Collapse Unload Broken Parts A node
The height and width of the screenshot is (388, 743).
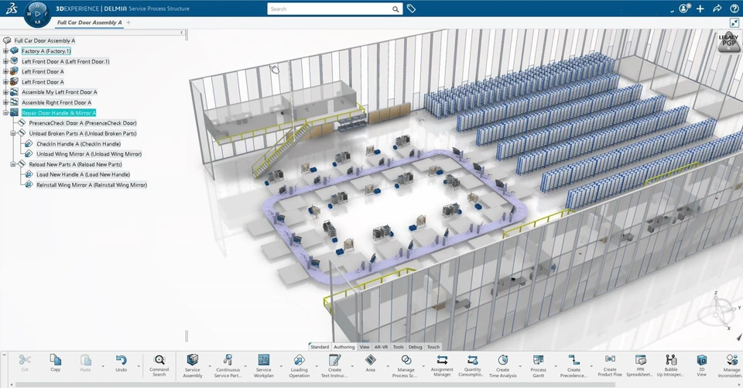click(13, 133)
